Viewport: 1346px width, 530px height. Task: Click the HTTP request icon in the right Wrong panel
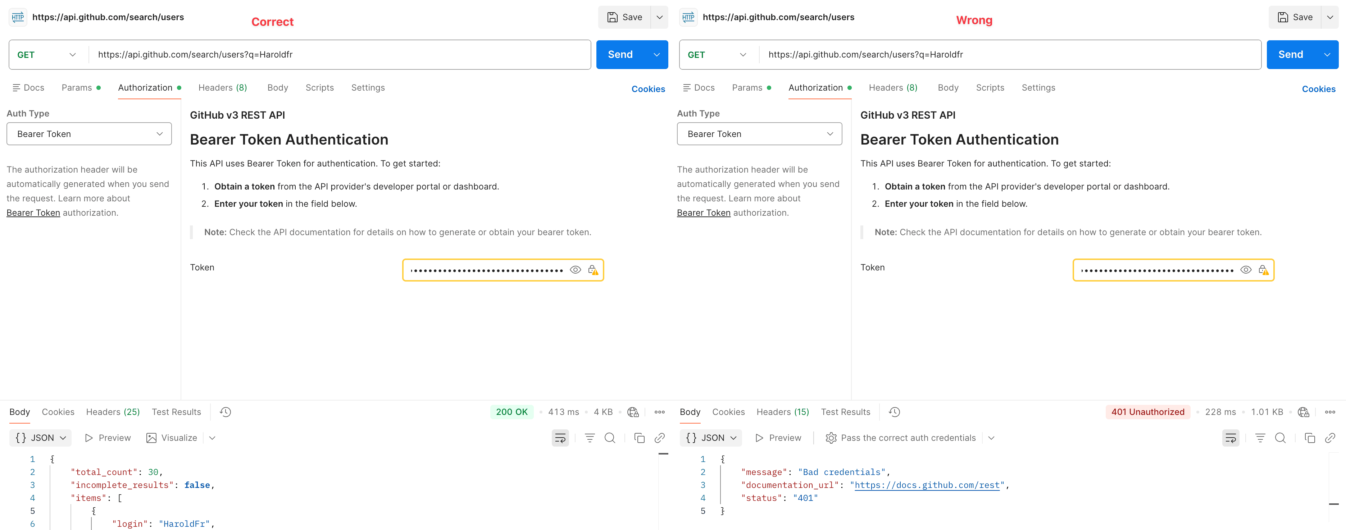click(x=688, y=17)
